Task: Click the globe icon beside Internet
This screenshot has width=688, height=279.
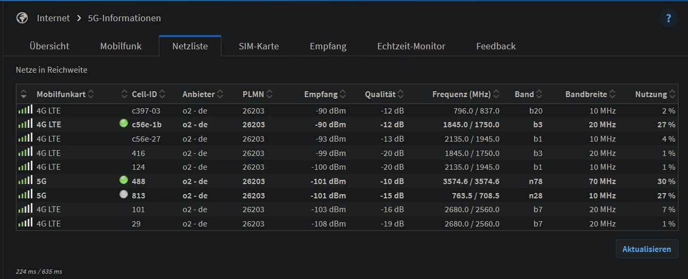Action: [22, 18]
